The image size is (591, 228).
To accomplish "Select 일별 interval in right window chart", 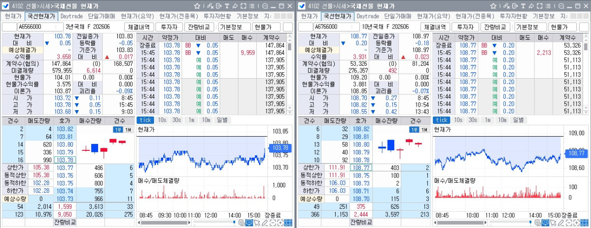I will [x=518, y=120].
